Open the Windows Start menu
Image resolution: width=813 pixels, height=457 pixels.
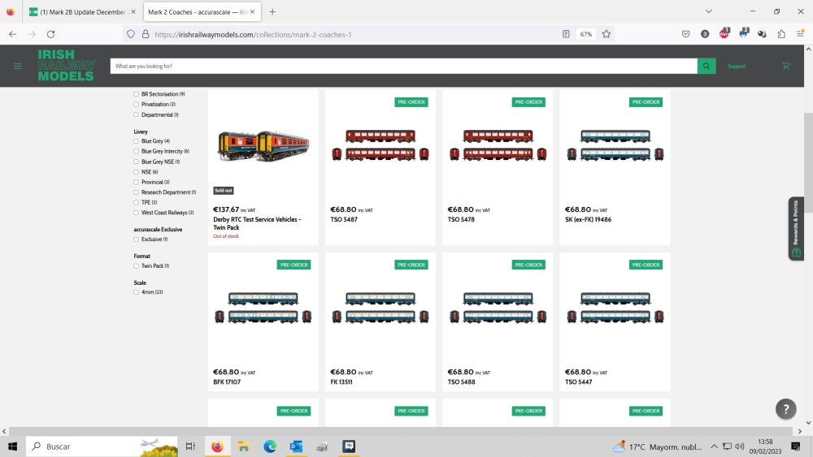click(12, 446)
